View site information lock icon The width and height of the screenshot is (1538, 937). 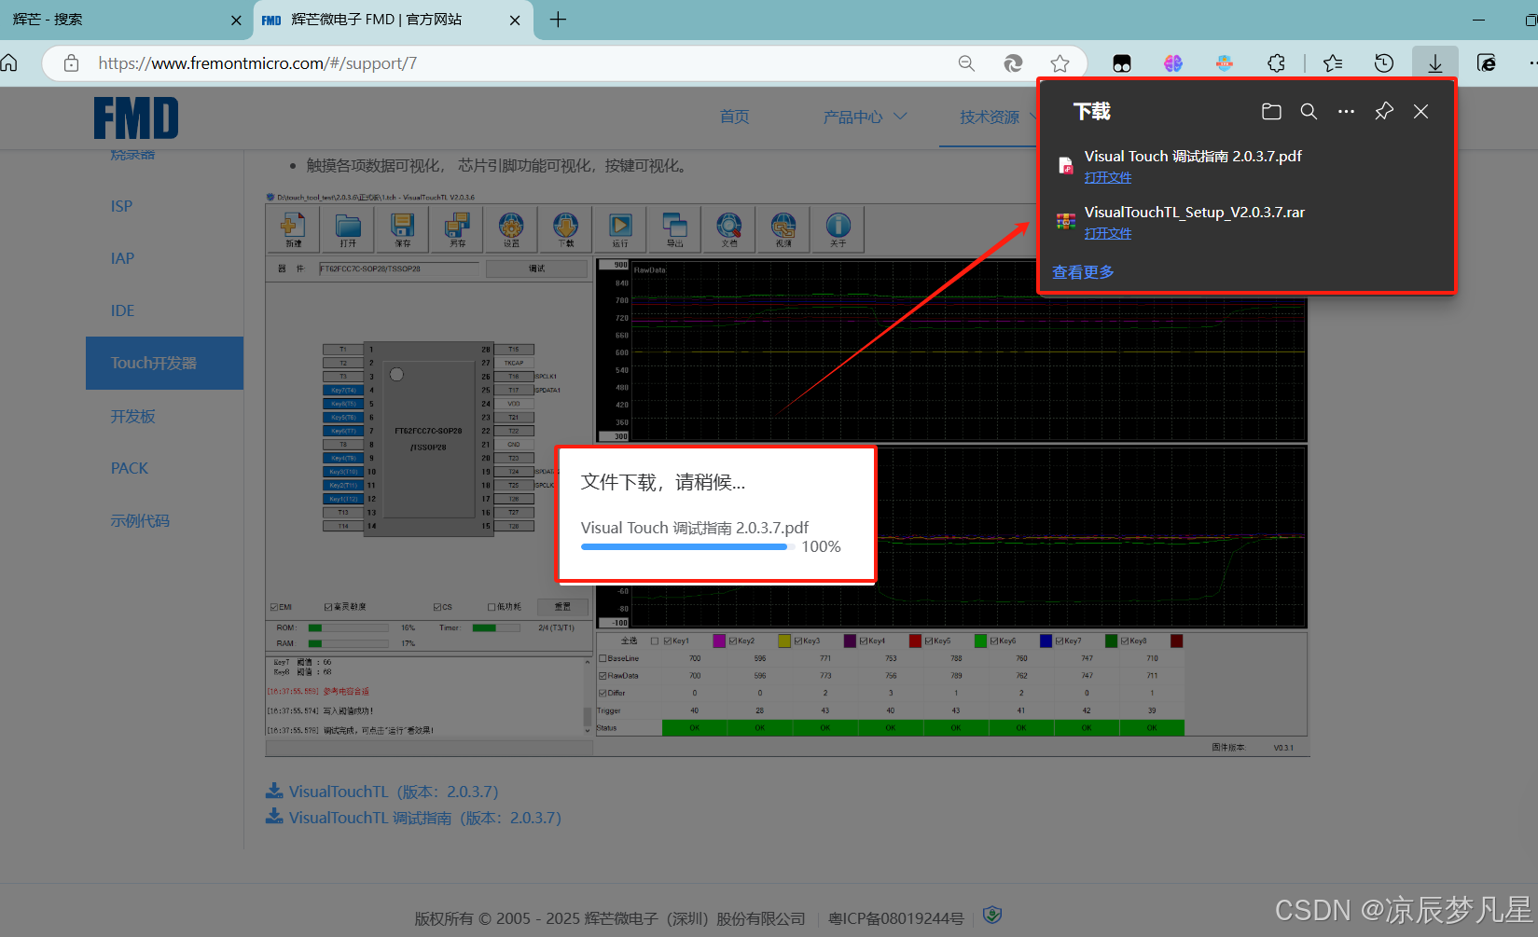(x=71, y=63)
